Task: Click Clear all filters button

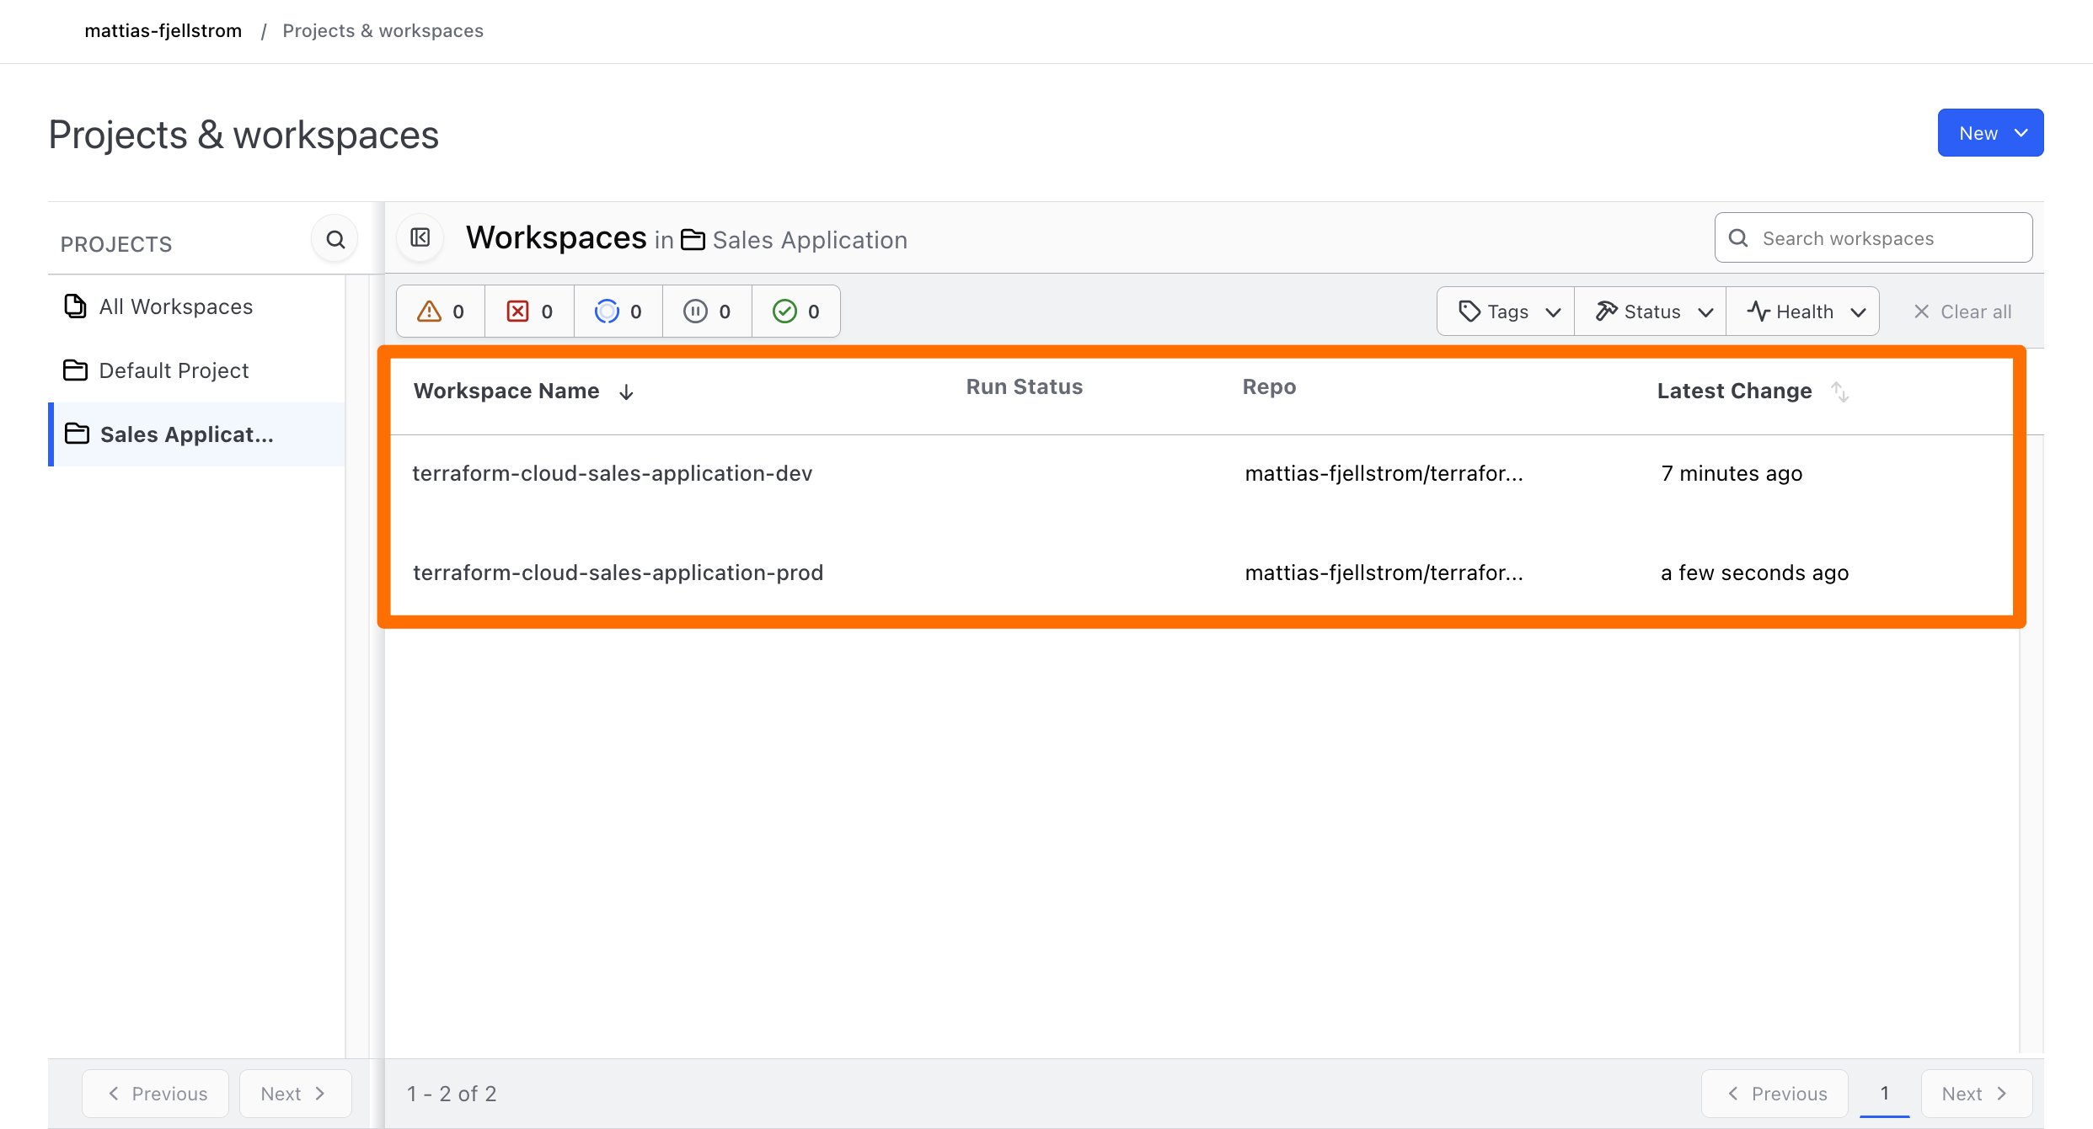Action: tap(1964, 310)
